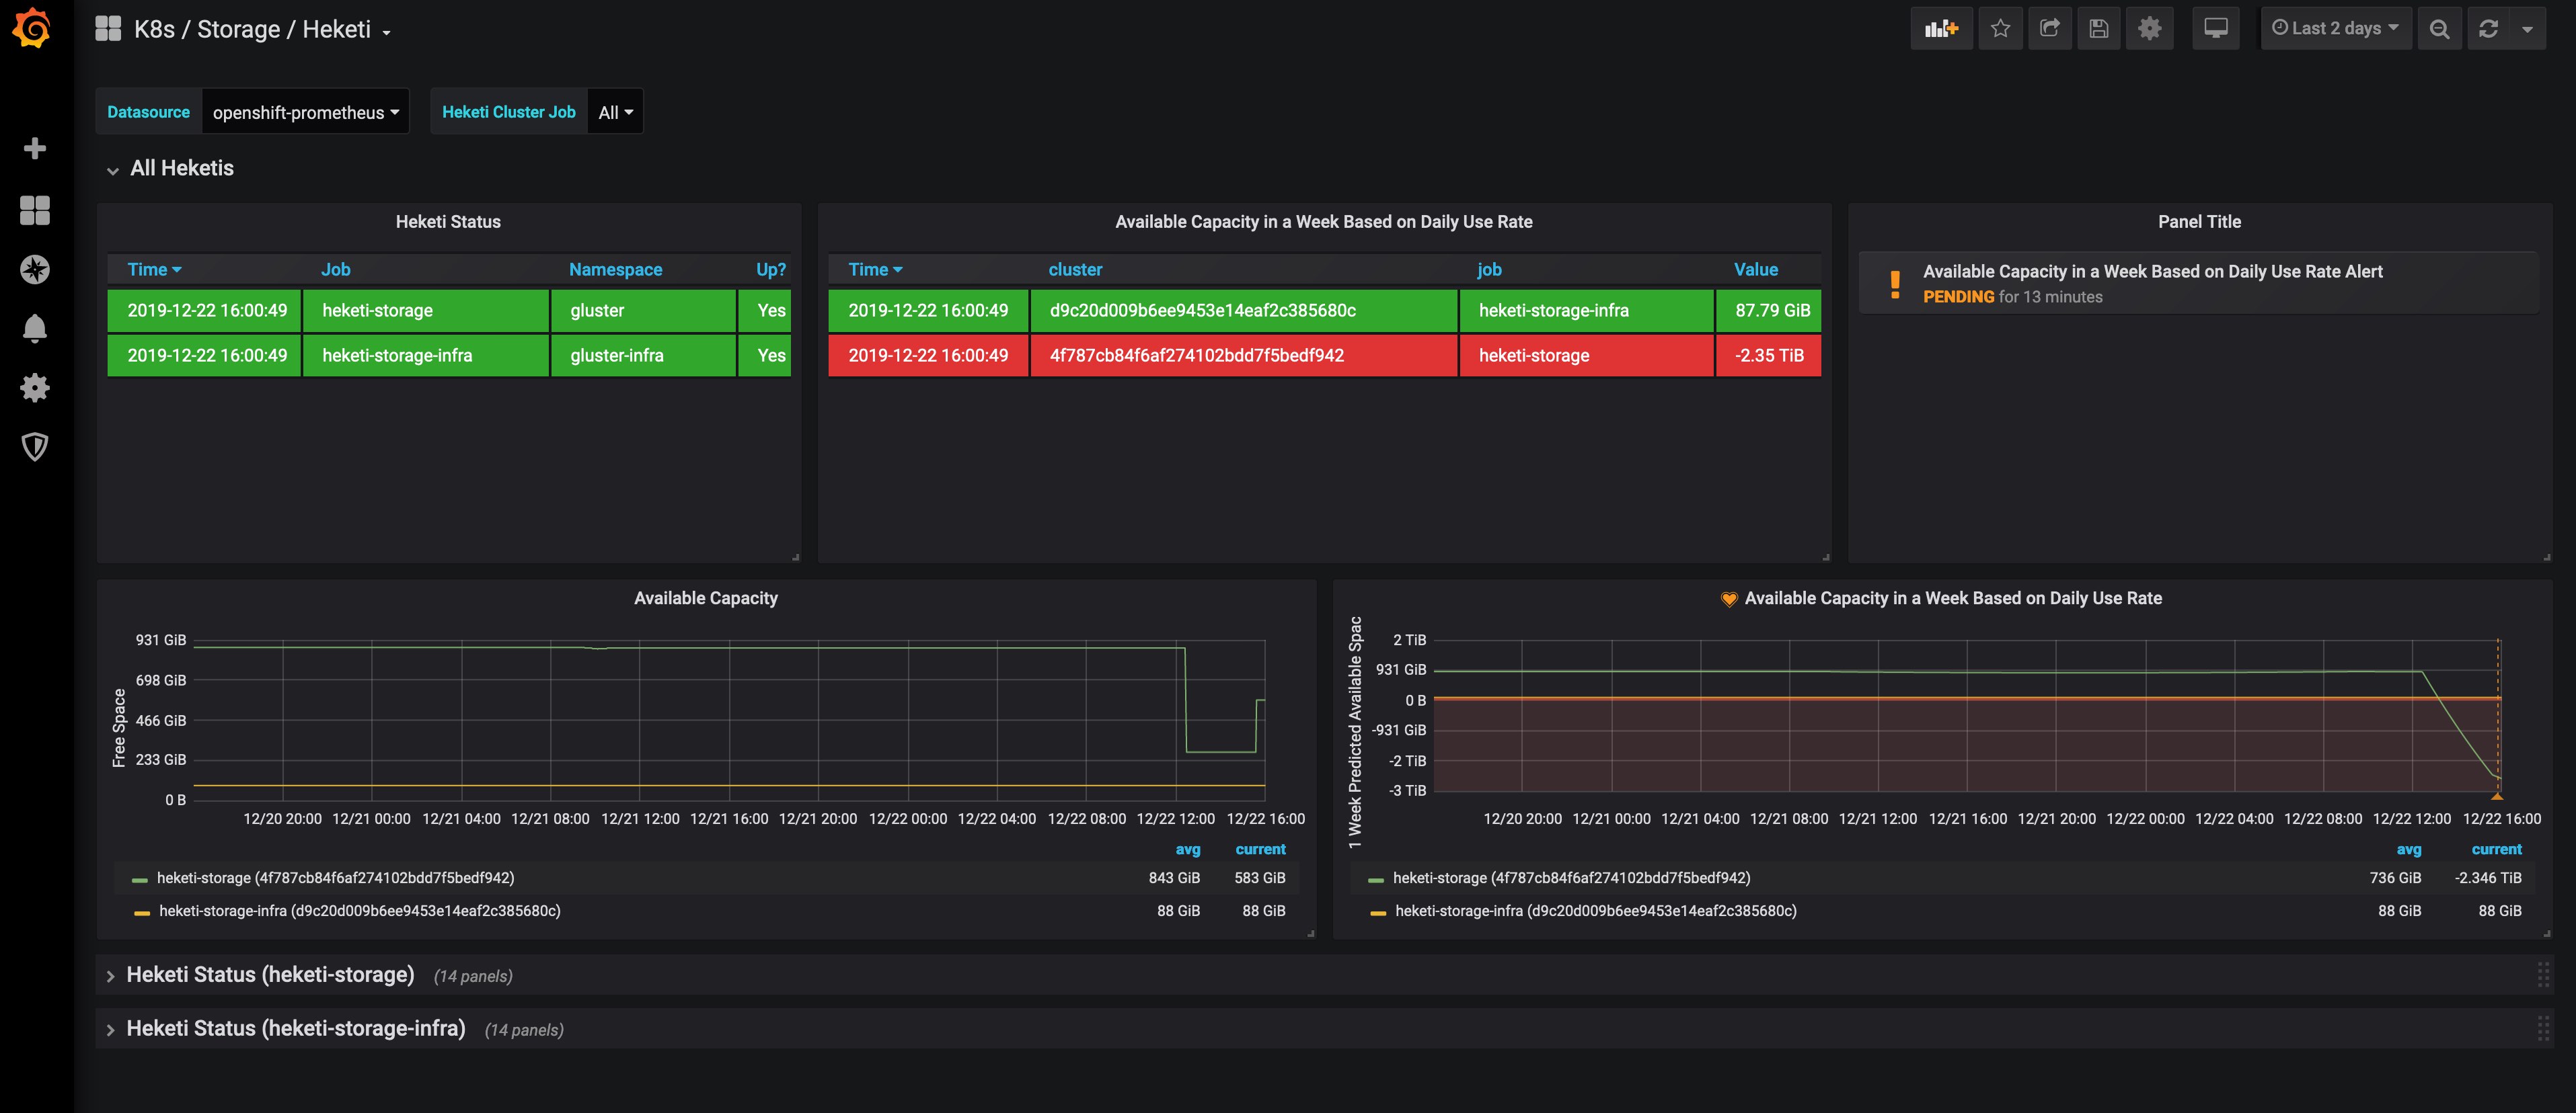Open dashboard settings gear in top bar
The height and width of the screenshot is (1113, 2576).
[2149, 29]
